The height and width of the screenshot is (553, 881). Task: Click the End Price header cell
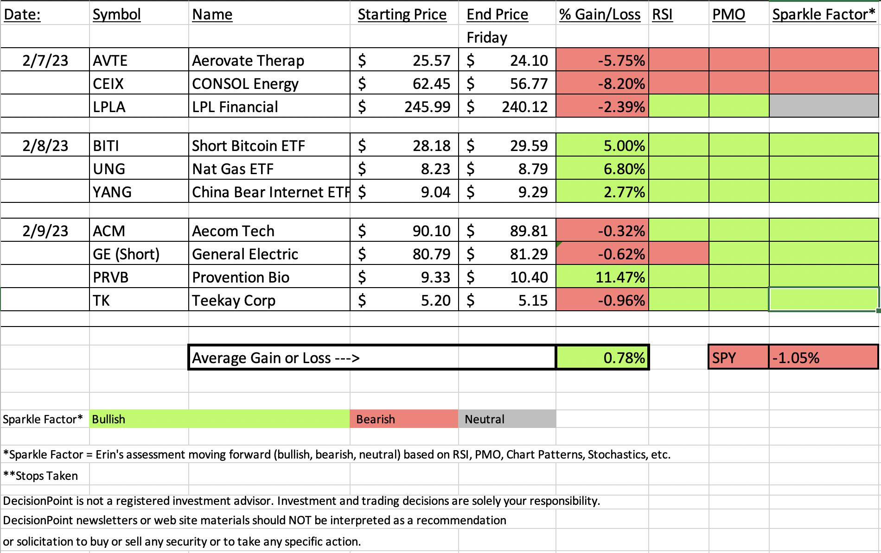click(507, 13)
